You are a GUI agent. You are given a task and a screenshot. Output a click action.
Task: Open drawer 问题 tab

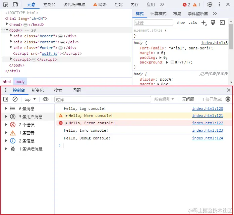tap(76, 90)
